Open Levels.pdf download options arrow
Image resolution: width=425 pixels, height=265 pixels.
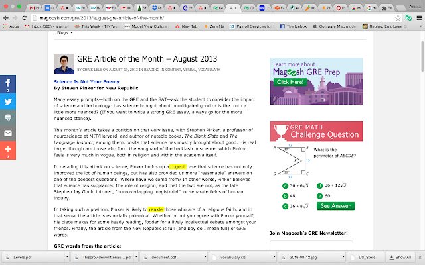(67, 258)
